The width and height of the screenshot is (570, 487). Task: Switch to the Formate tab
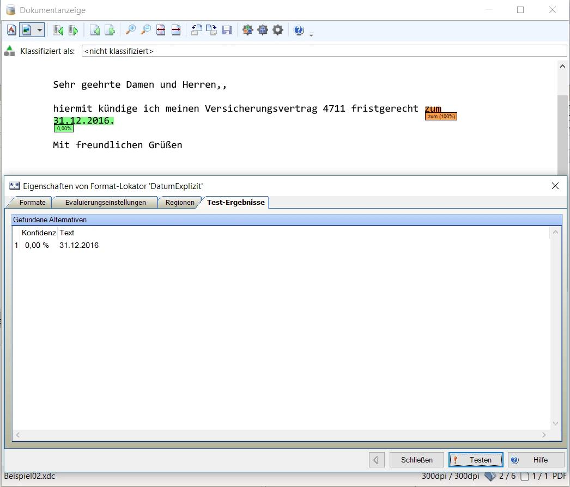(x=32, y=203)
